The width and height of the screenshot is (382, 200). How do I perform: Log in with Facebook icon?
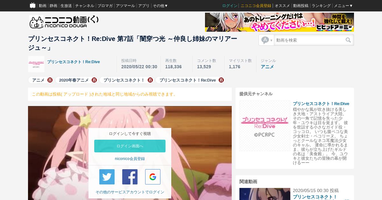click(130, 177)
